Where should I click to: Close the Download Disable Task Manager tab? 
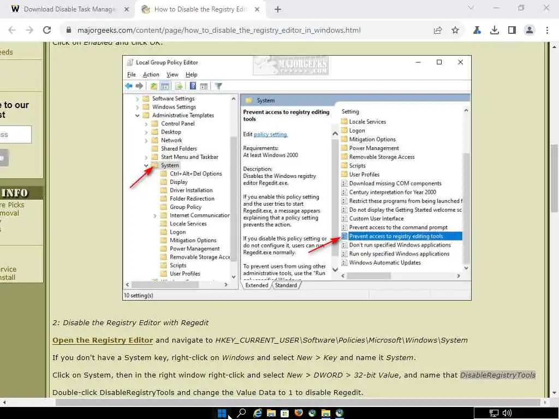click(127, 10)
